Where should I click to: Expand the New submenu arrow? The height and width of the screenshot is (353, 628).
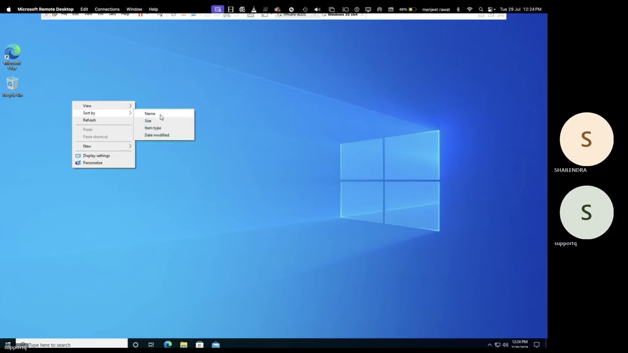click(x=130, y=146)
